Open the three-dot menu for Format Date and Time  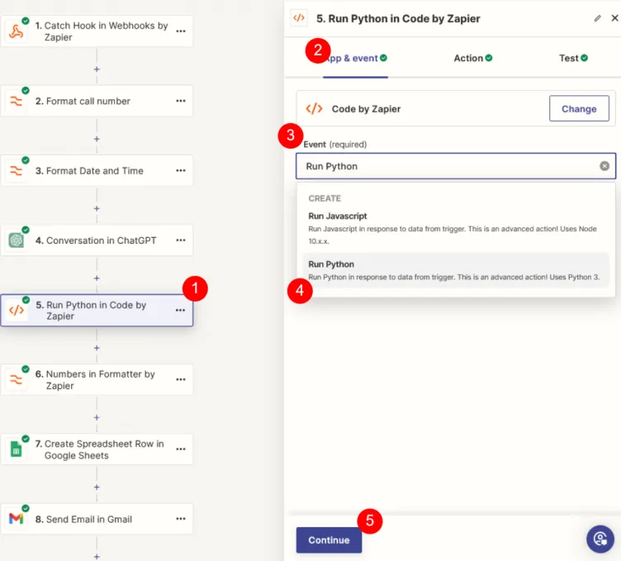(181, 171)
